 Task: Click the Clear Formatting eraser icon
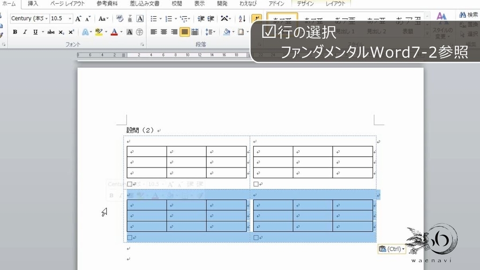coord(120,19)
